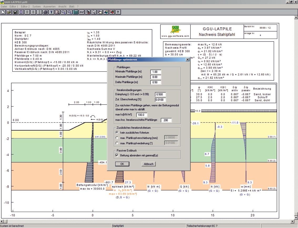Click the horizontal scrollbar left arrow
Screen dimensions: 298x228
(2, 221)
